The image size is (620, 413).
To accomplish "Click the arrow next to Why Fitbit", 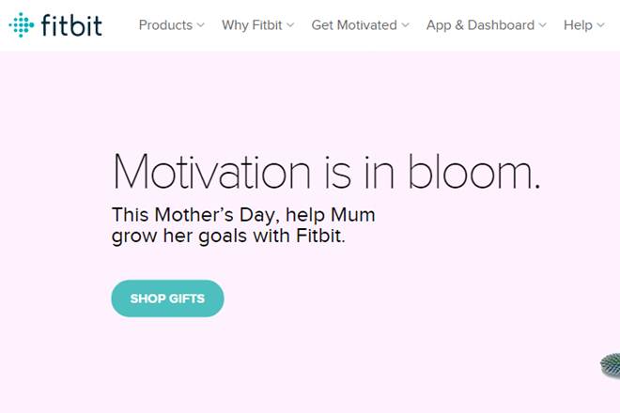I will tap(290, 25).
